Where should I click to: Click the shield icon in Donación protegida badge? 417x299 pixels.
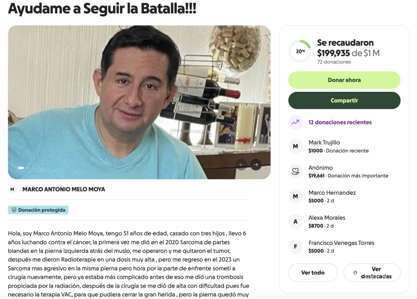click(14, 210)
